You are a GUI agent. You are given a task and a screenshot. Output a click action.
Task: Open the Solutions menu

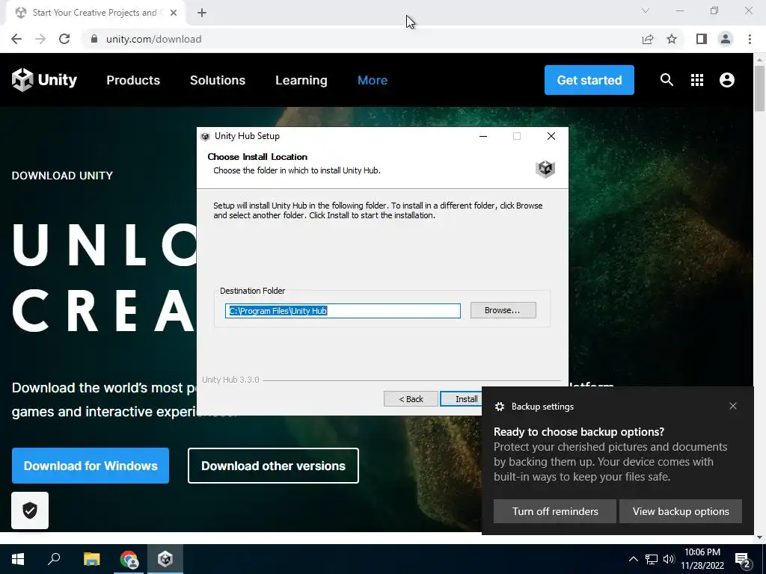point(218,80)
